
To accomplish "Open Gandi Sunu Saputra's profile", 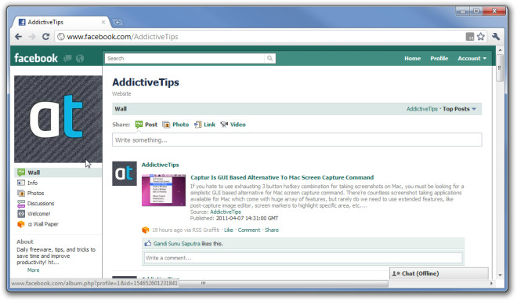I will [177, 244].
